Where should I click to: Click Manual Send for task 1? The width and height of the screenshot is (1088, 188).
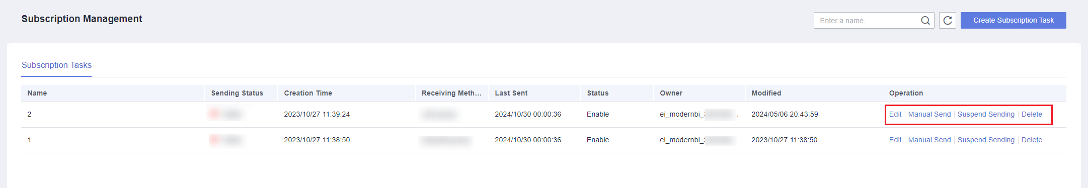point(929,140)
